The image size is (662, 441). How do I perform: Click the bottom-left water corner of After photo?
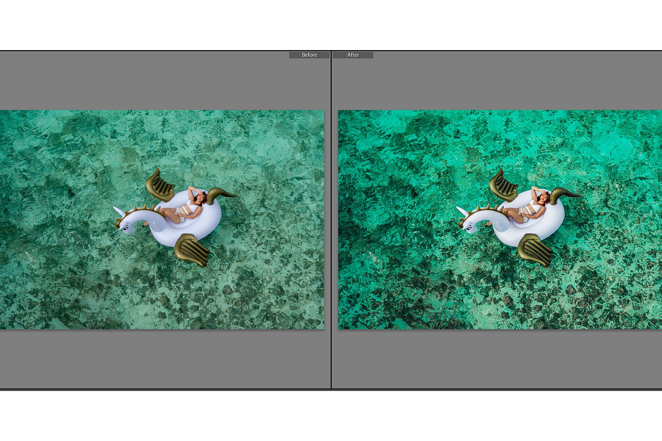click(x=345, y=323)
